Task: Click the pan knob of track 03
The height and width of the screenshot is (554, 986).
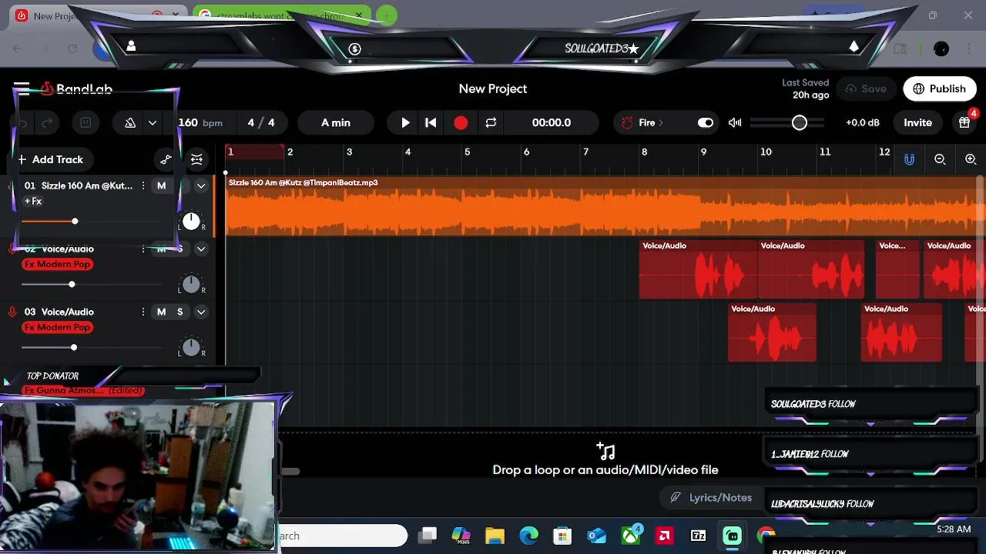Action: (191, 348)
